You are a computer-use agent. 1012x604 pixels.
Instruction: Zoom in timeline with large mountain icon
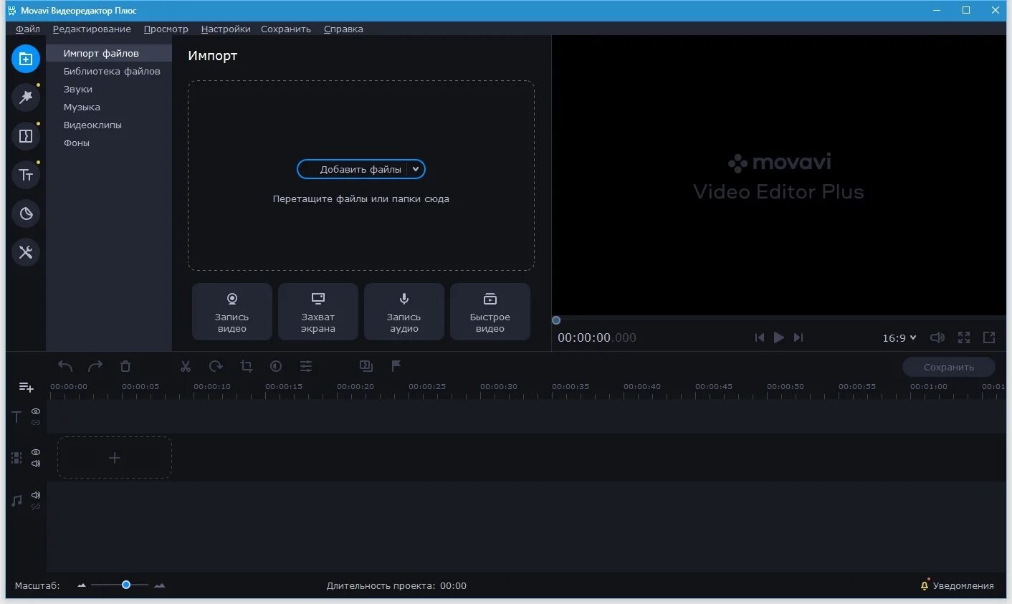(x=159, y=585)
